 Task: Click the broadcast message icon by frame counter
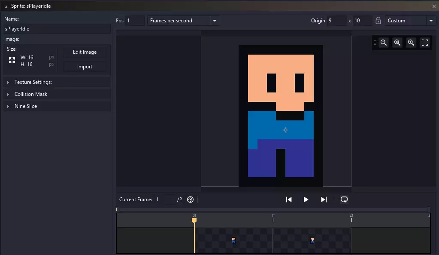click(x=191, y=200)
